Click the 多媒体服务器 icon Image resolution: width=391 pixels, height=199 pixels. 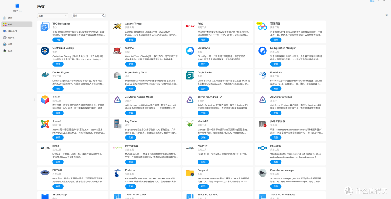point(262,124)
